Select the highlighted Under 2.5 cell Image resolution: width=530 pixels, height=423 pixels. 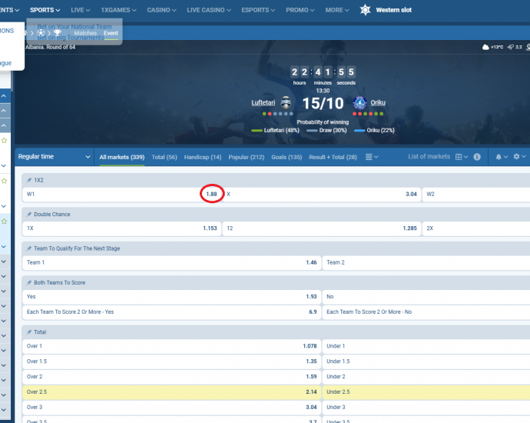tap(426, 392)
